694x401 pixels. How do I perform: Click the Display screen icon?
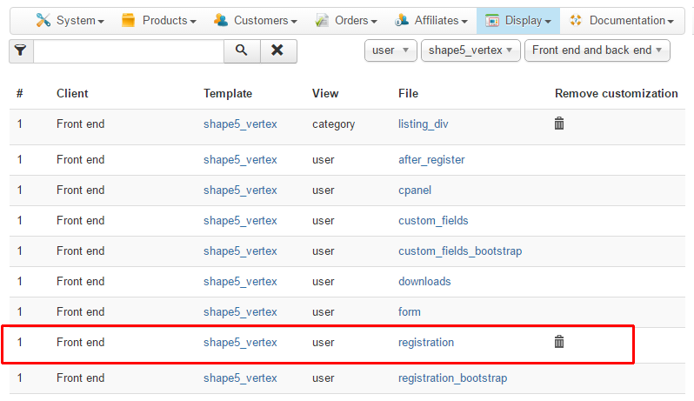(492, 20)
